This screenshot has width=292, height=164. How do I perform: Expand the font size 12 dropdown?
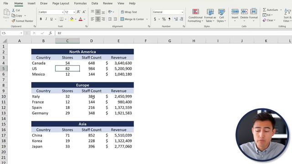coord(74,12)
